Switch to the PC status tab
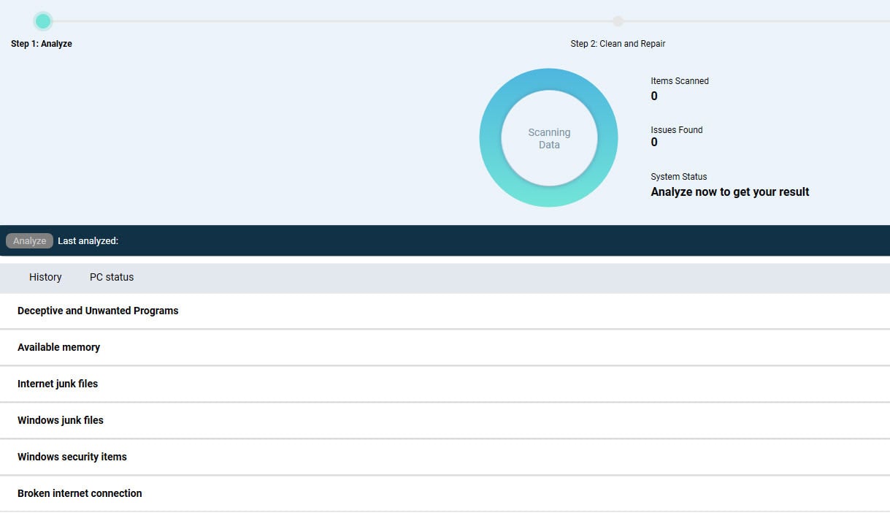Image resolution: width=890 pixels, height=513 pixels. pos(112,277)
